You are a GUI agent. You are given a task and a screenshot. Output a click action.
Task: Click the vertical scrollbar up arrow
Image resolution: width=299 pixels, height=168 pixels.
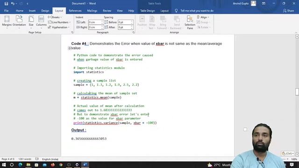tap(297, 36)
